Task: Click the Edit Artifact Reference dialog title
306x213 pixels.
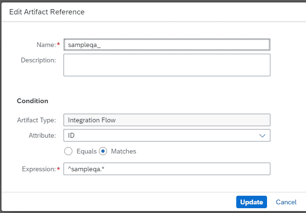Action: tap(47, 12)
